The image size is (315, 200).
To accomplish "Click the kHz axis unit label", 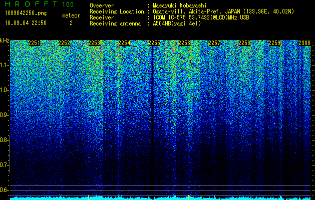I will click(x=5, y=40).
